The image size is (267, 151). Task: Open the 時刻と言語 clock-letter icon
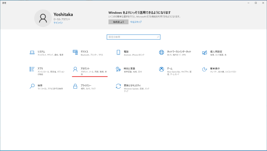tap(118, 69)
